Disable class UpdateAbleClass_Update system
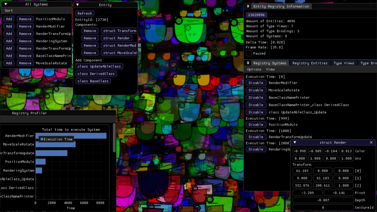This screenshot has width=377, height=212. pyautogui.click(x=256, y=112)
